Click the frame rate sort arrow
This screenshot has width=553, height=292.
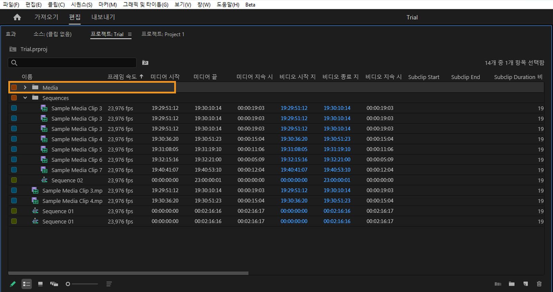(141, 77)
